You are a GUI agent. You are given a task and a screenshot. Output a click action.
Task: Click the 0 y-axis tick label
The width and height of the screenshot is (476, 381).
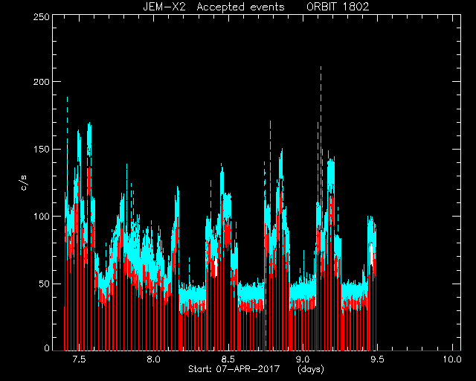pos(47,348)
